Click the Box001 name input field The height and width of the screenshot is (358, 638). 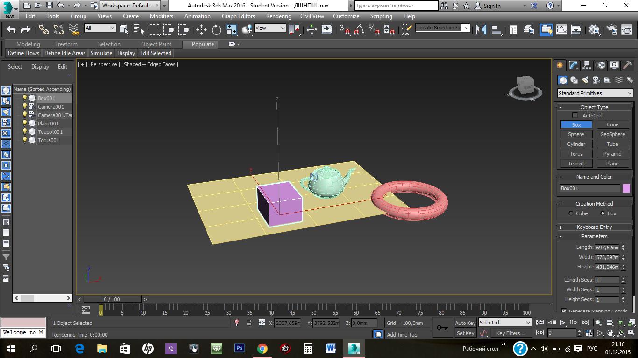[x=590, y=188]
